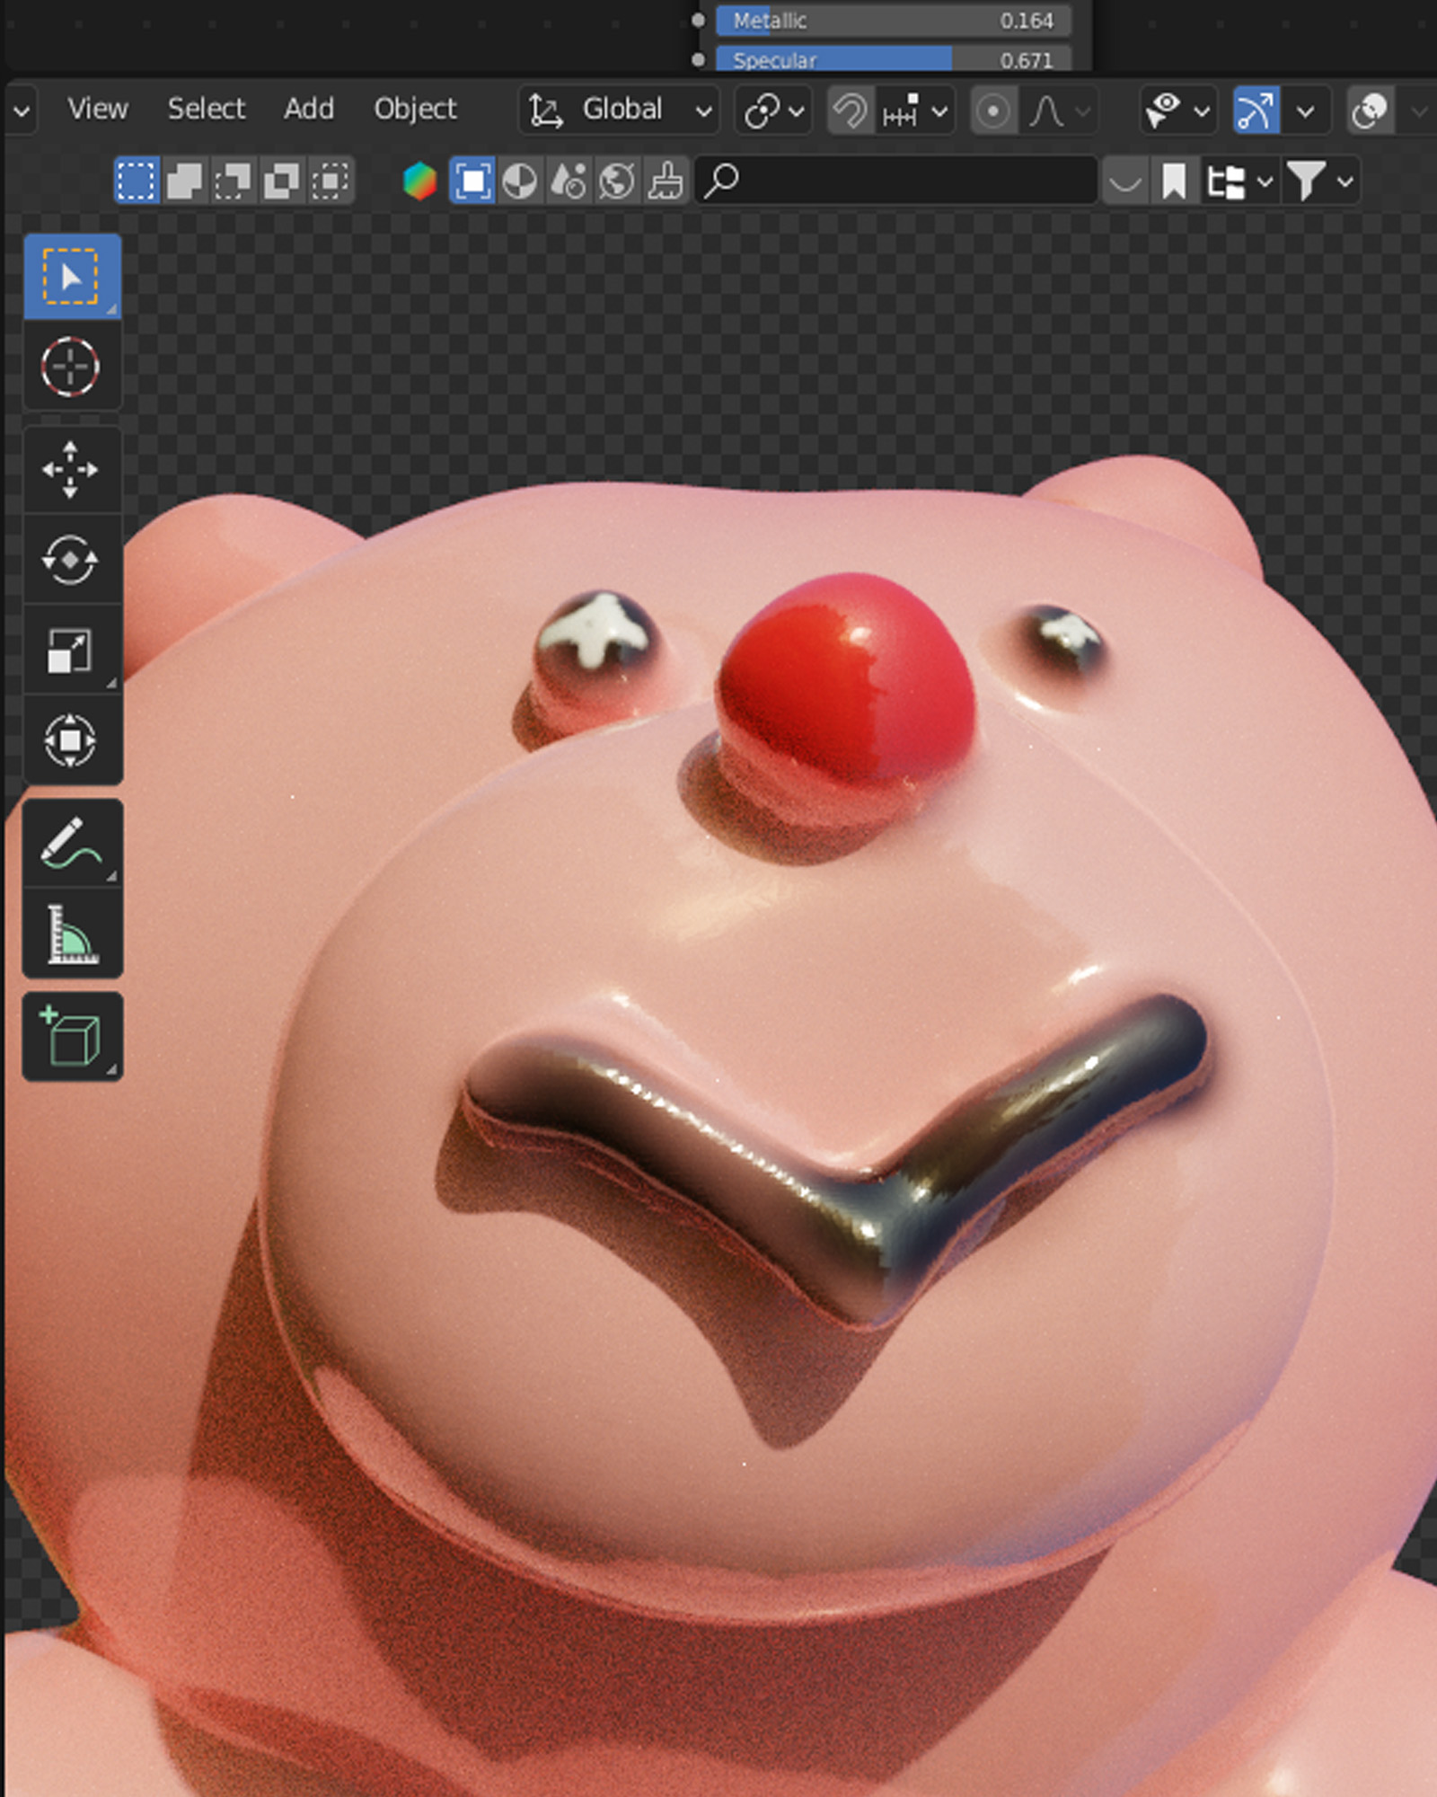The width and height of the screenshot is (1437, 1797).
Task: Open the filter funnel dropdown
Action: 1318,181
